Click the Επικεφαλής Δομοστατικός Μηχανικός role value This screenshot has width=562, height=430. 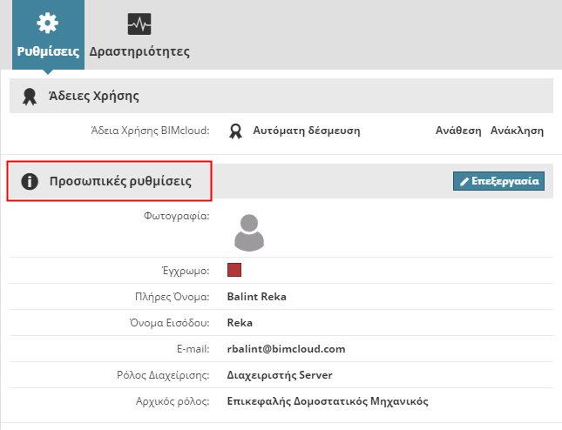point(328,401)
